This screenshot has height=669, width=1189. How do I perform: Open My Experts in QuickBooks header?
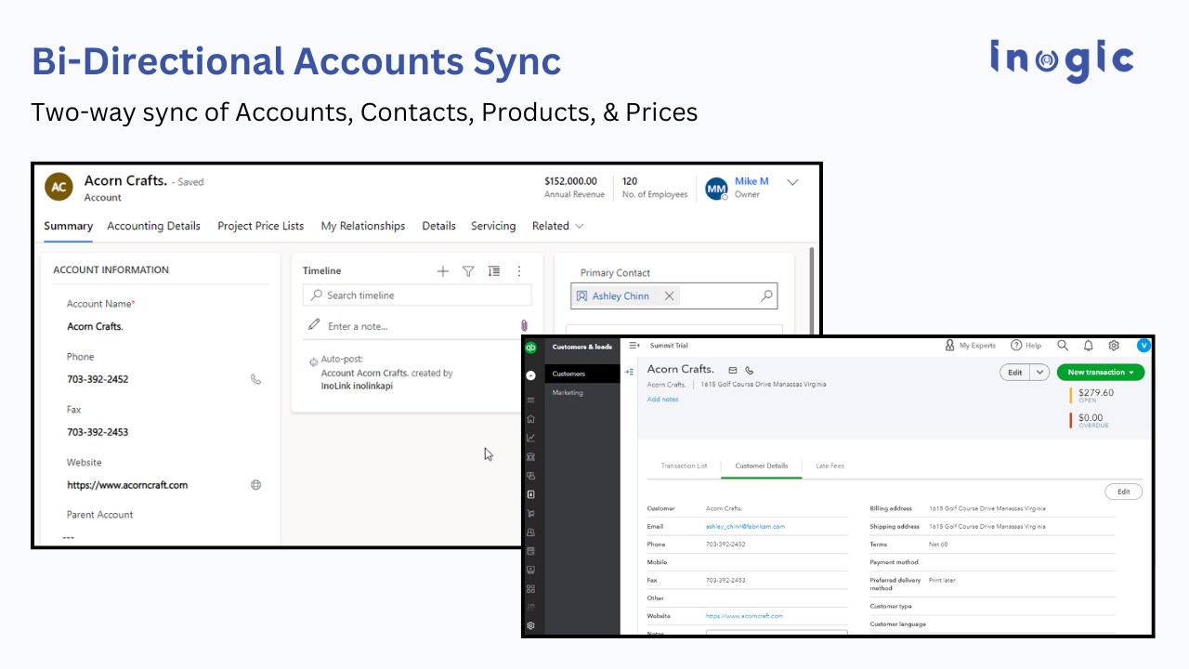pyautogui.click(x=970, y=346)
